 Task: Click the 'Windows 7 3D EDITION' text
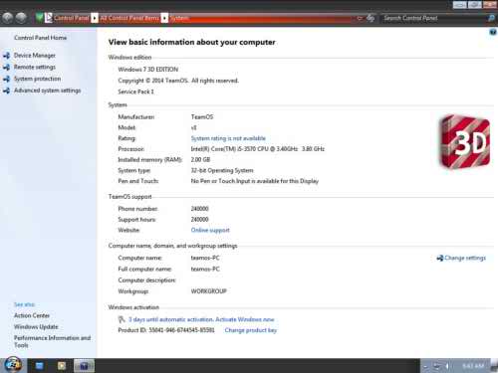148,70
